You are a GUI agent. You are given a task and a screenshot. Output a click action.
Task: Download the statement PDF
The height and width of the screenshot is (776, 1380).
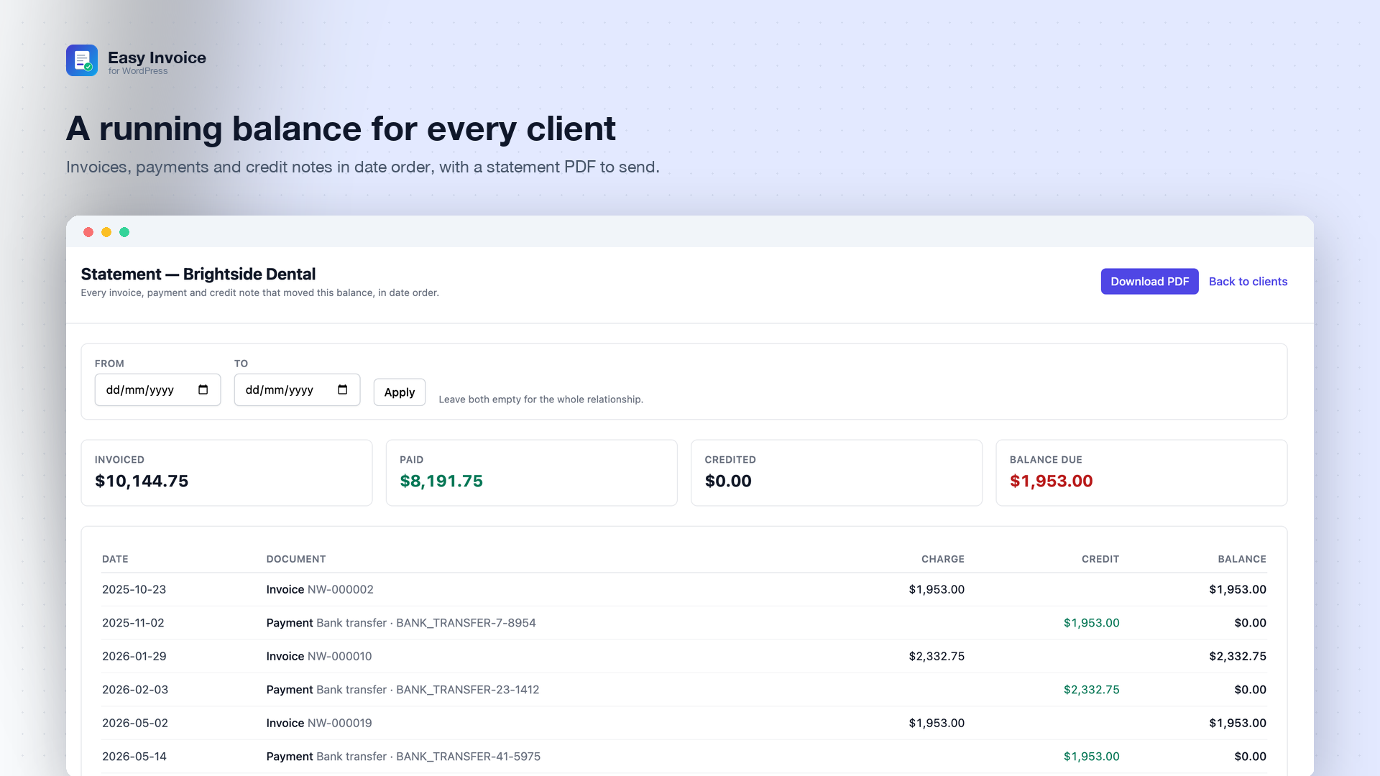[x=1149, y=282]
